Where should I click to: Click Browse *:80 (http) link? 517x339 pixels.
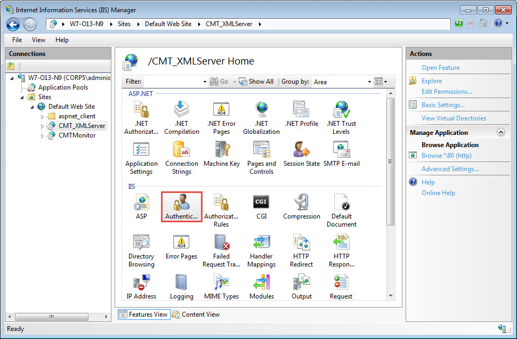point(447,156)
